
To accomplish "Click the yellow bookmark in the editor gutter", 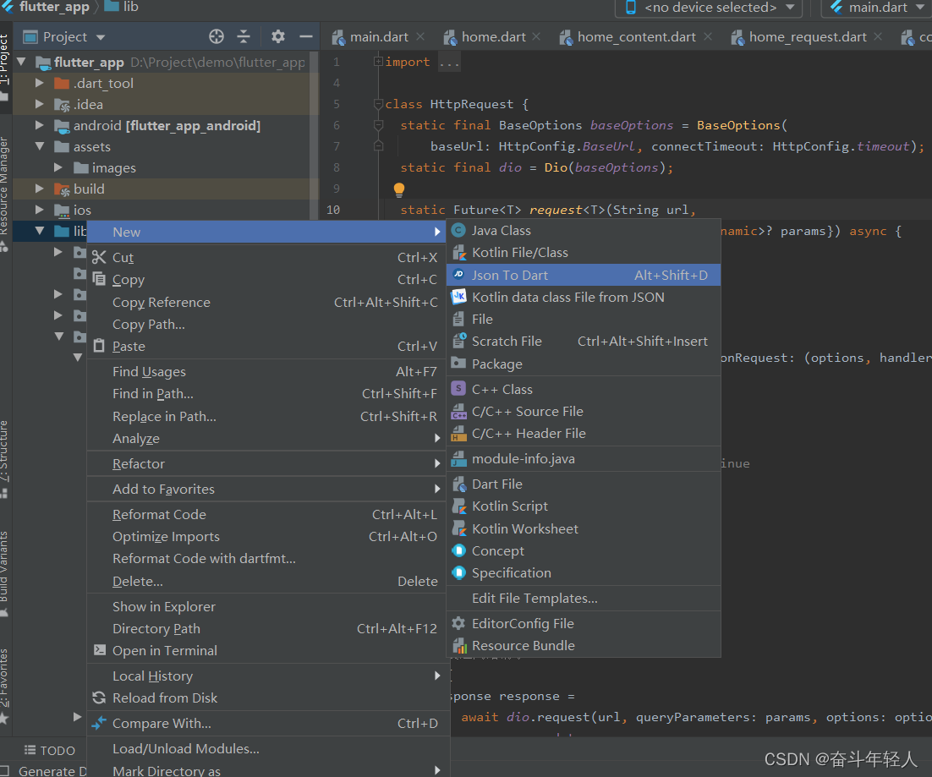I will coord(398,189).
